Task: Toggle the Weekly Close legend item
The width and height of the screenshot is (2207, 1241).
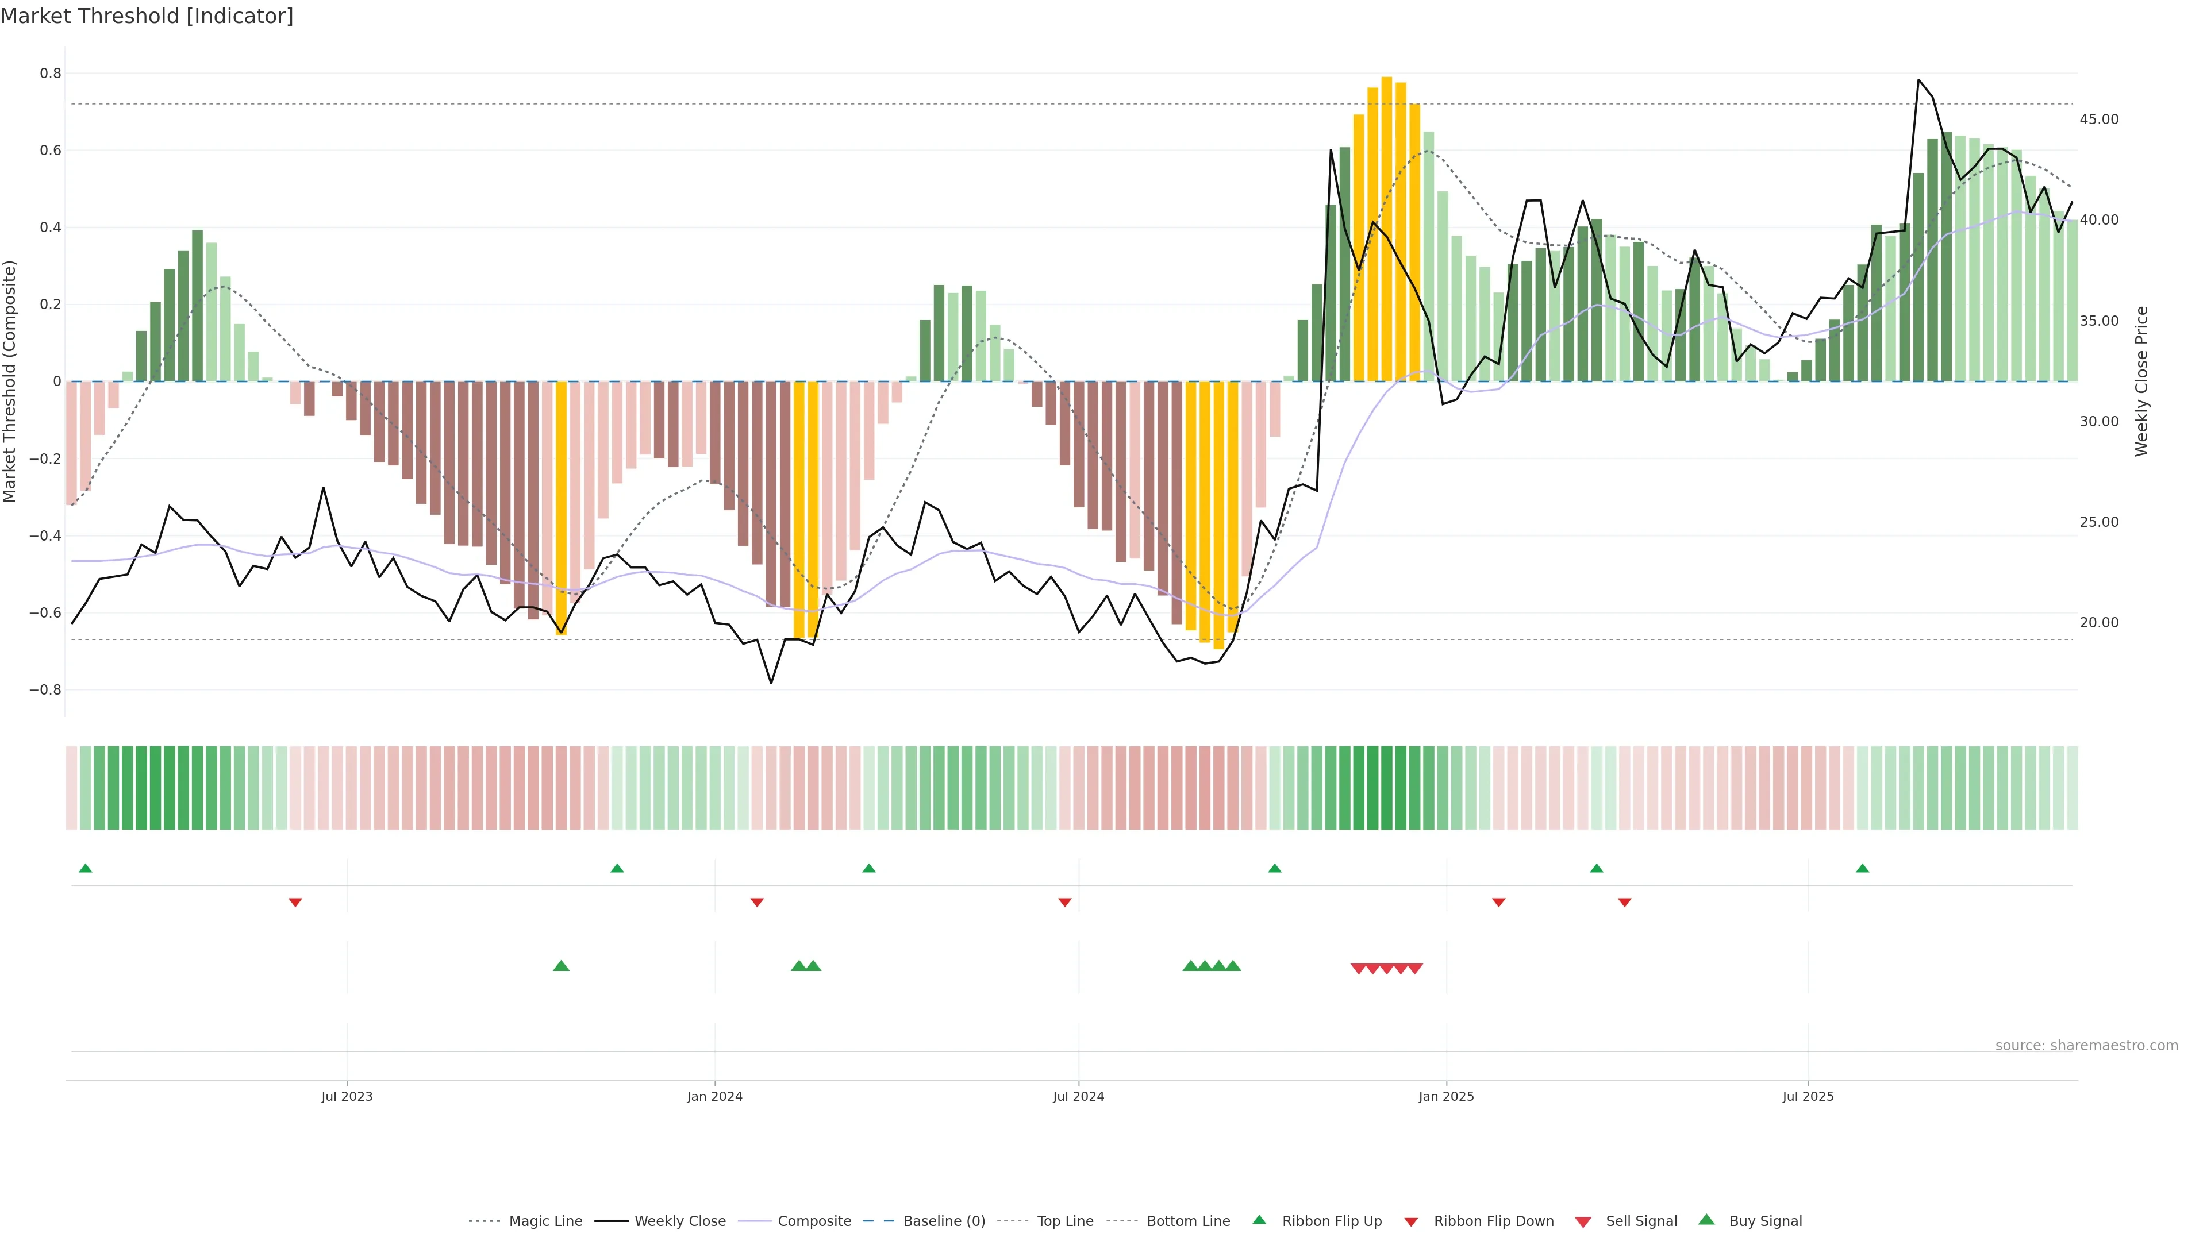Action: 679,1220
